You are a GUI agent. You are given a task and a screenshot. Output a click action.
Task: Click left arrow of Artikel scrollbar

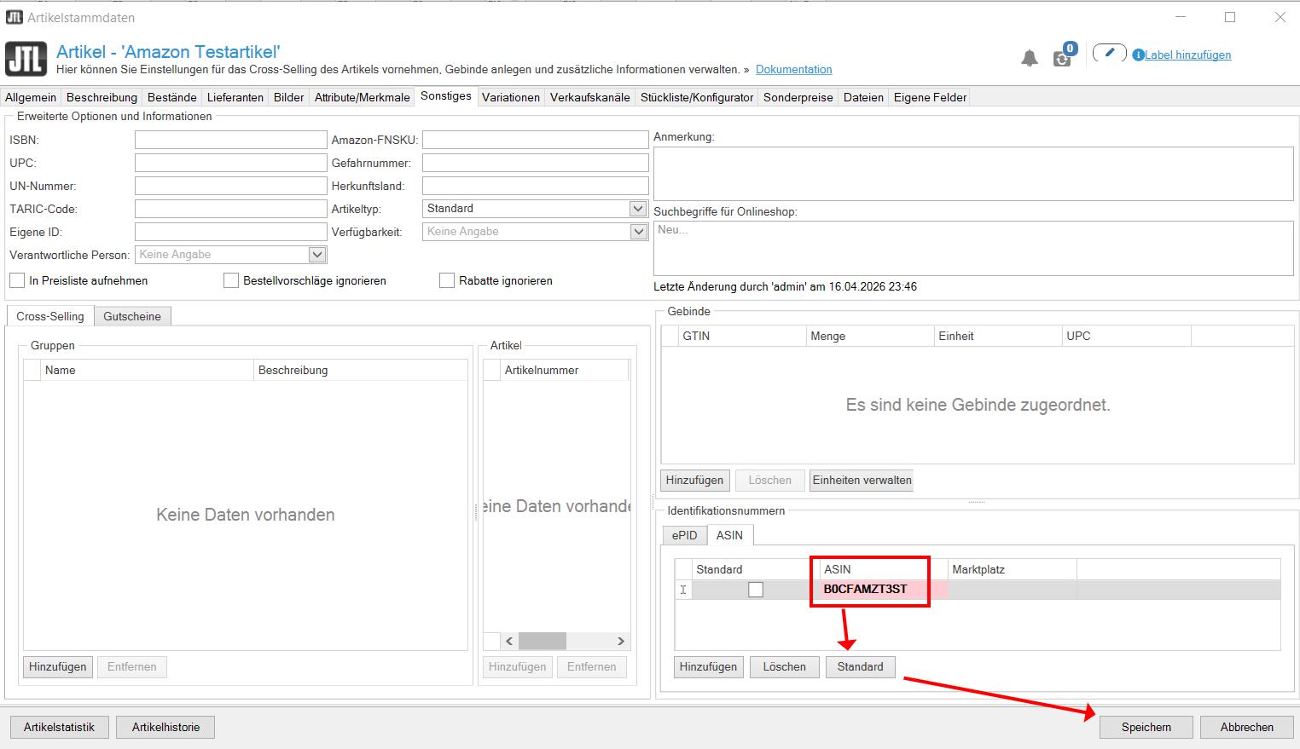click(x=509, y=641)
